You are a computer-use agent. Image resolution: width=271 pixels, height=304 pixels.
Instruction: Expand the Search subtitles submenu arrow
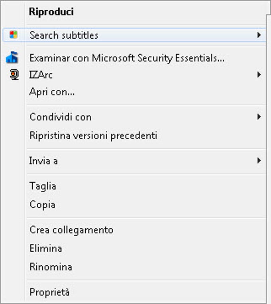click(x=259, y=35)
